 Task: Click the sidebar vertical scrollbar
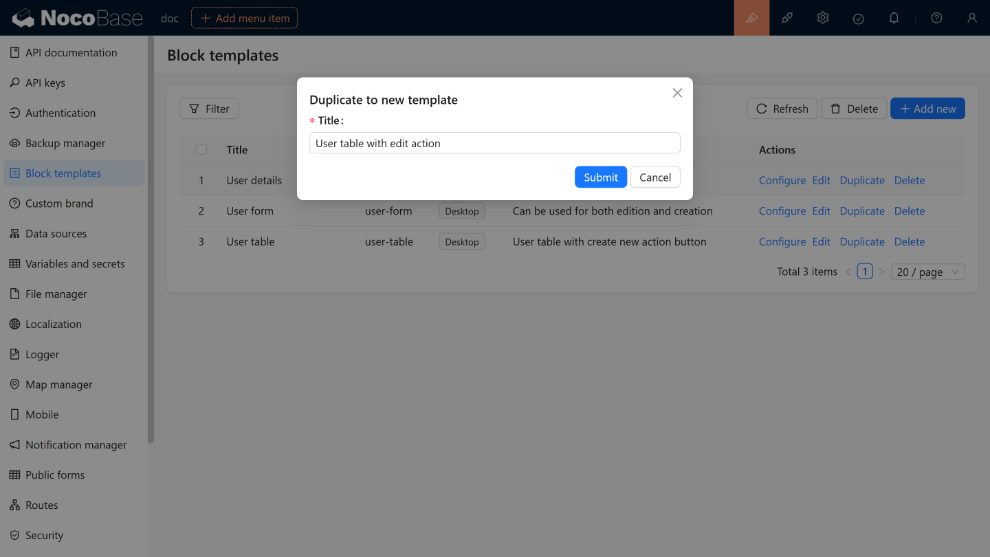click(x=151, y=241)
